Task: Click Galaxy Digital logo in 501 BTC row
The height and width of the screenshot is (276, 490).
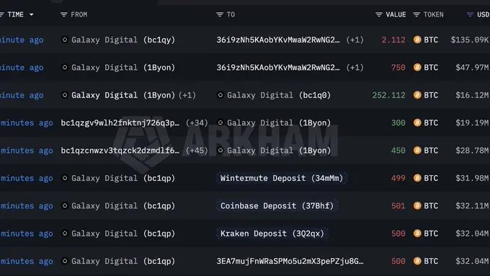Action: coord(65,205)
